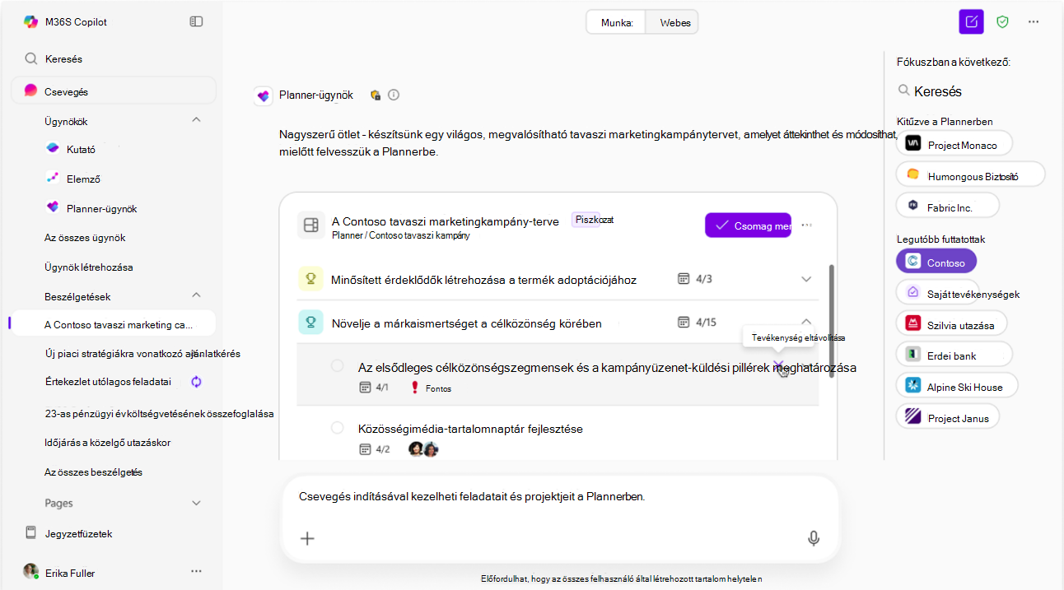The width and height of the screenshot is (1064, 590).
Task: Select the Project Monaco chip
Action: tap(954, 144)
